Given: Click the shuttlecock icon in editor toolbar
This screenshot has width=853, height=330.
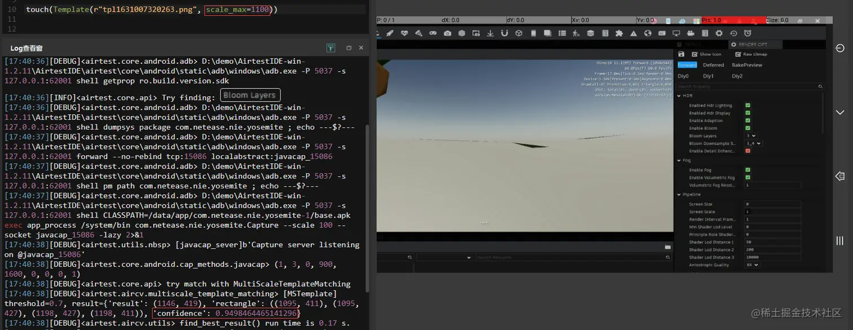Looking at the screenshot, I should [419, 33].
